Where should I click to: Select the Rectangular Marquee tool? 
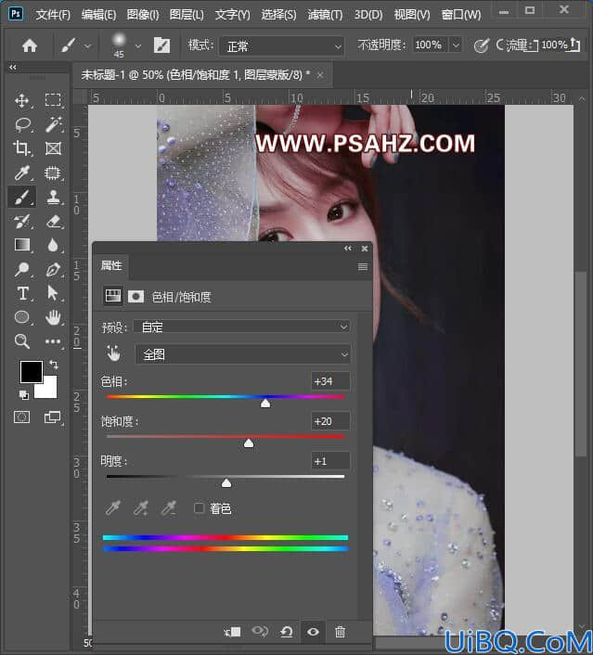coord(53,100)
